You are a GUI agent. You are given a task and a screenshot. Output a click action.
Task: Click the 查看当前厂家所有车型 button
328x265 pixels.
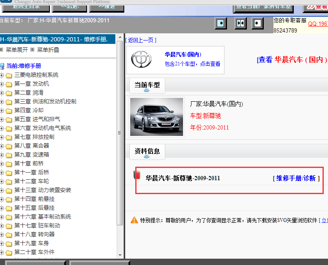click(263, 9)
